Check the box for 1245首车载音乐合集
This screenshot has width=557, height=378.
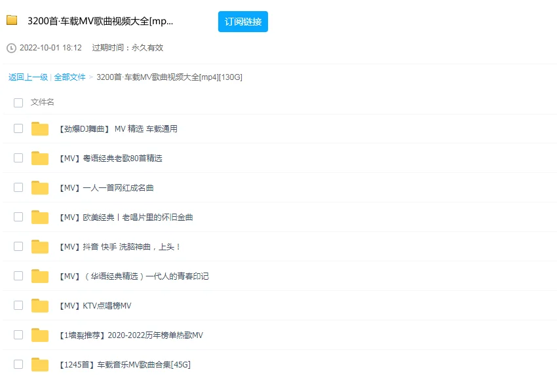coord(18,364)
